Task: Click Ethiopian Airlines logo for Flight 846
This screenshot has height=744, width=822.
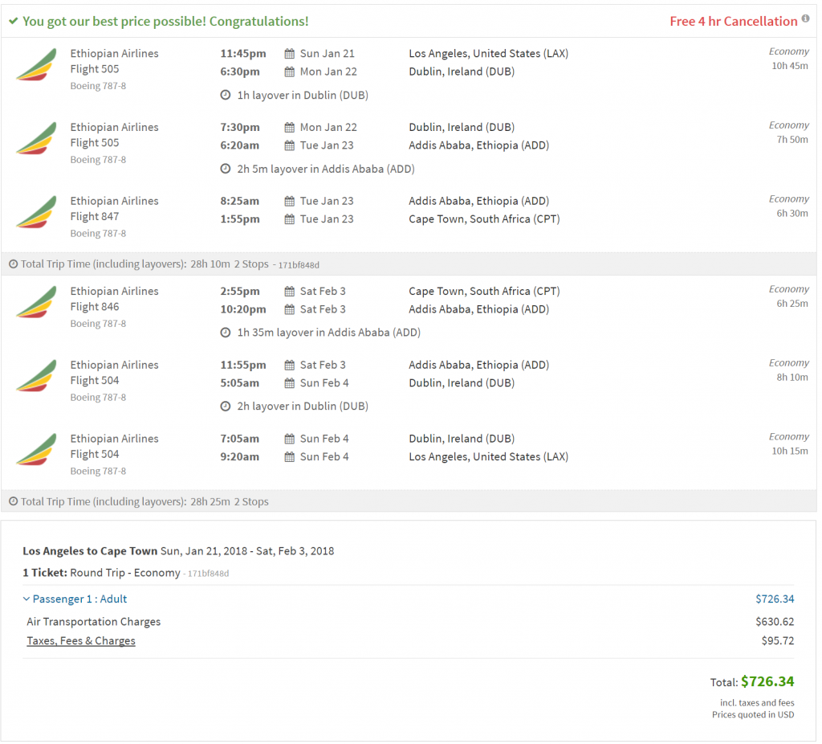Action: tap(37, 303)
